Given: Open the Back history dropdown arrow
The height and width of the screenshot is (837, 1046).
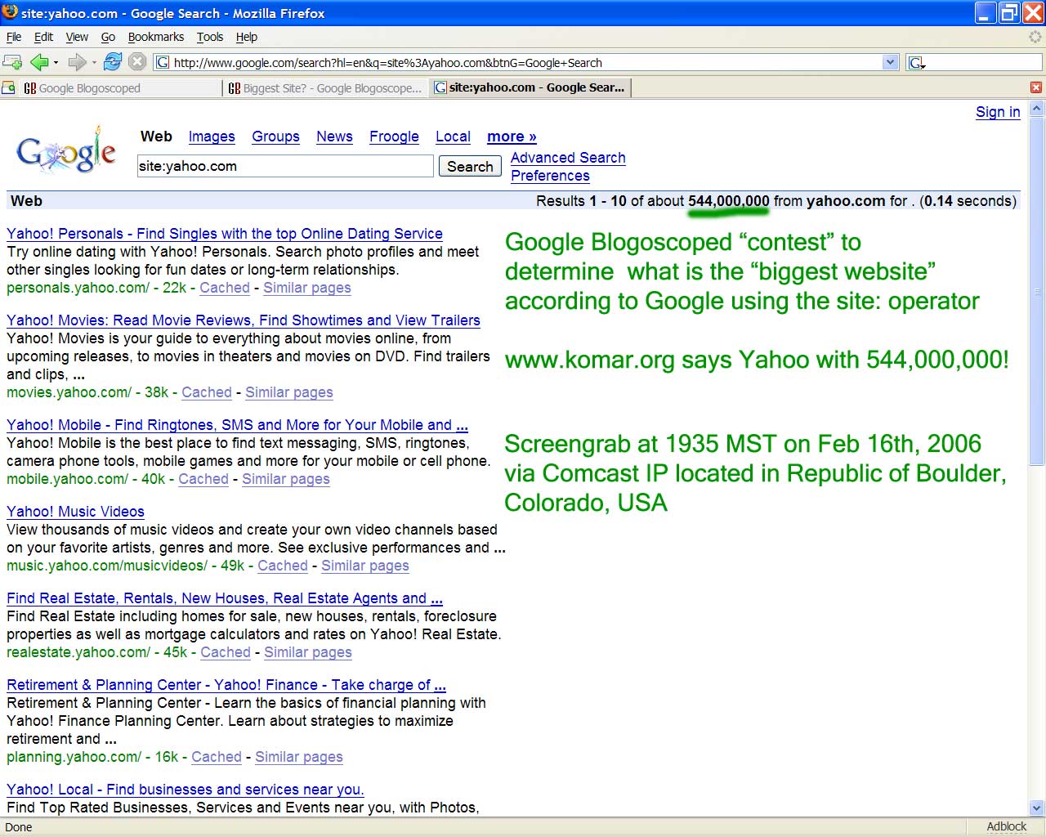Looking at the screenshot, I should [56, 62].
